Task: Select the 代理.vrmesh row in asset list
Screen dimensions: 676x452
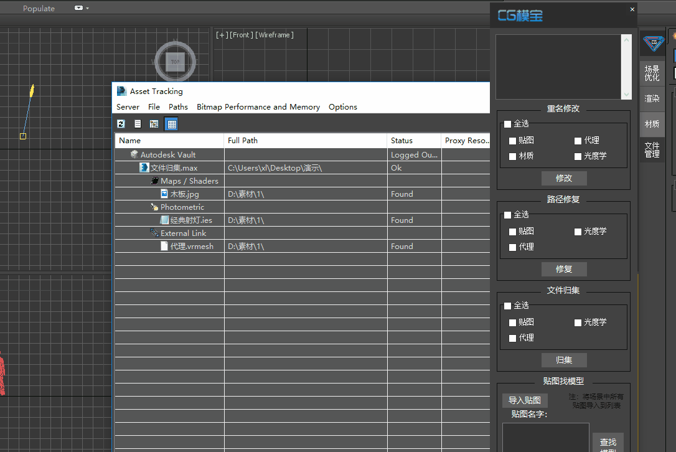Action: click(x=192, y=246)
